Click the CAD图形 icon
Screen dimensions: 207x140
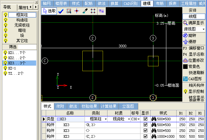click(185, 79)
